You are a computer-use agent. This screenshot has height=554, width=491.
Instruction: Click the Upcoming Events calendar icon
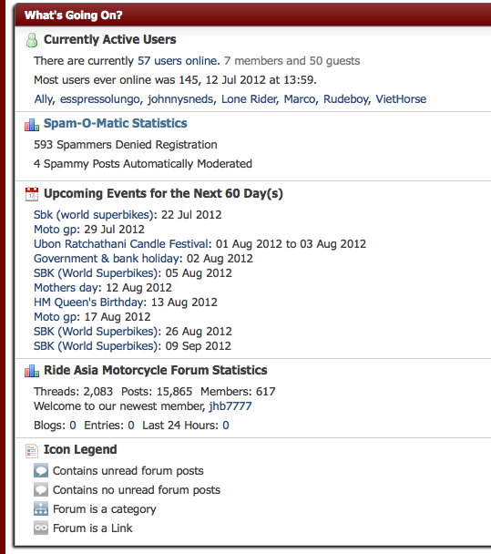point(32,194)
